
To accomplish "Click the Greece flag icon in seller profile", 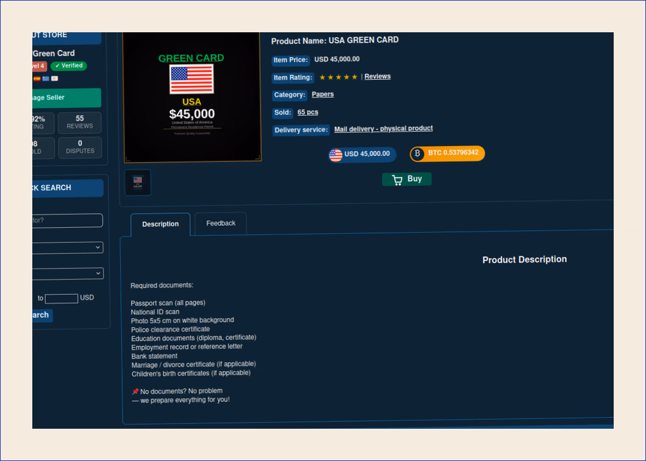I will (45, 79).
